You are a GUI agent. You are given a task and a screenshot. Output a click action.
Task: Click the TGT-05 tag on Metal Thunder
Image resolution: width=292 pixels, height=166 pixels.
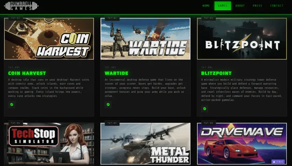tap(112, 123)
